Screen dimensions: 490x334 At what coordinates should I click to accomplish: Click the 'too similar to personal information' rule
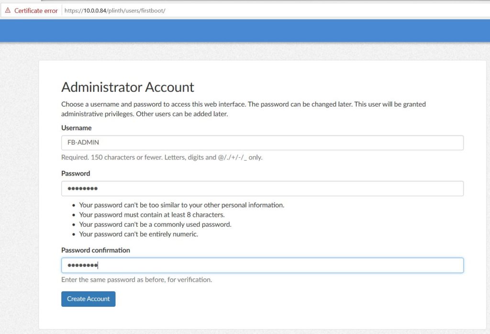tap(181, 205)
